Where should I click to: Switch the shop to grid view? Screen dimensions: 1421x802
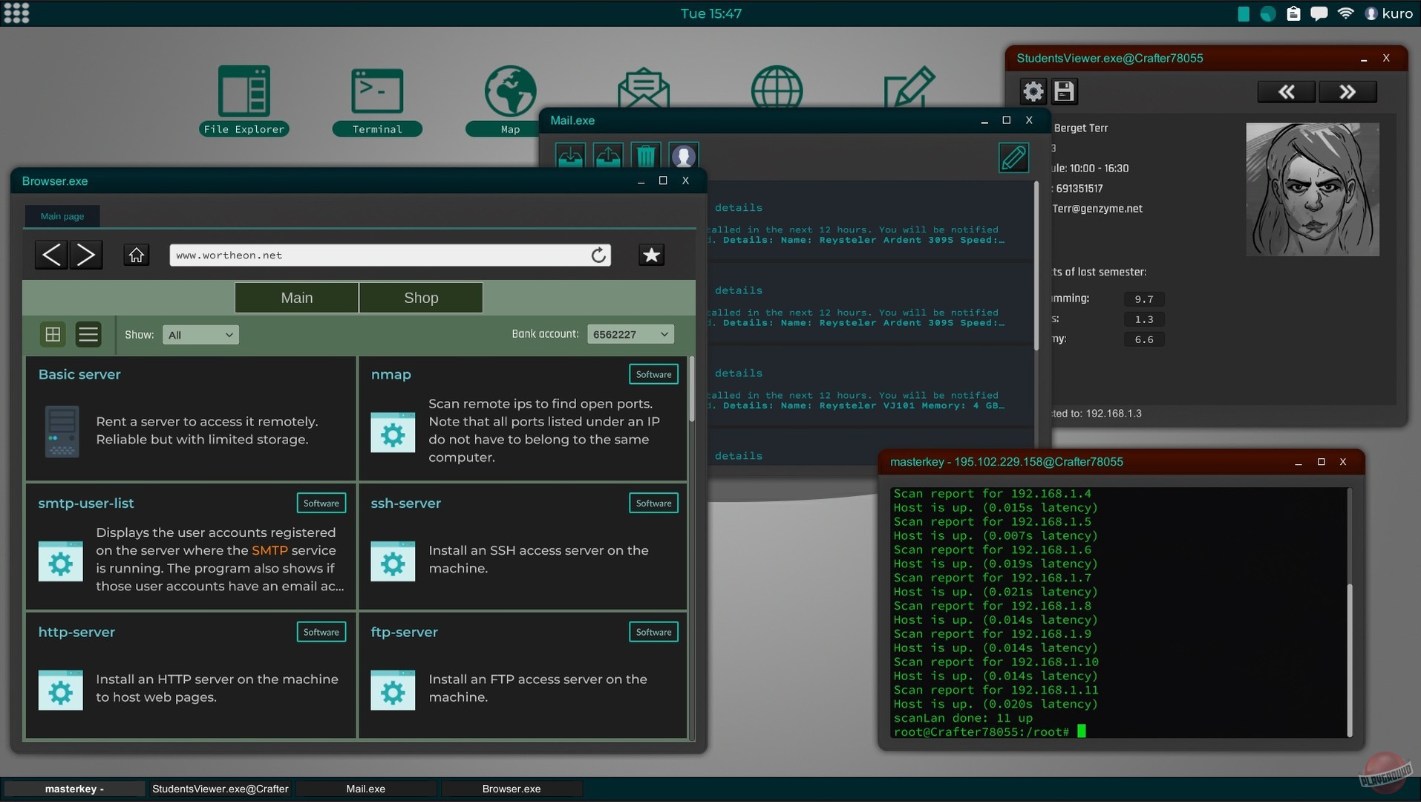click(x=52, y=334)
